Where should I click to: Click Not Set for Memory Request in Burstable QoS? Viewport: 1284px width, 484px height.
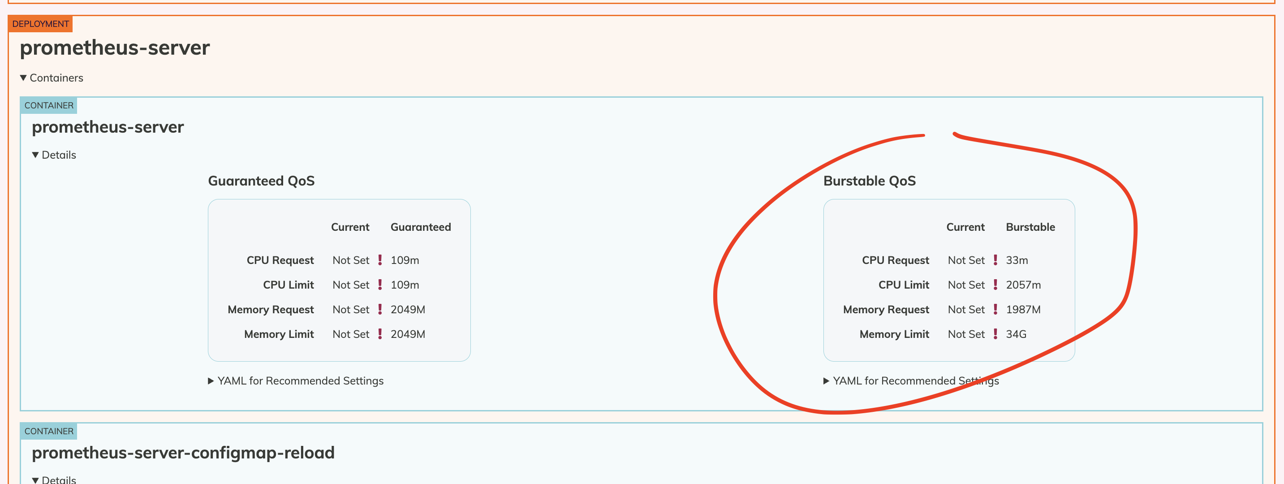(x=966, y=310)
